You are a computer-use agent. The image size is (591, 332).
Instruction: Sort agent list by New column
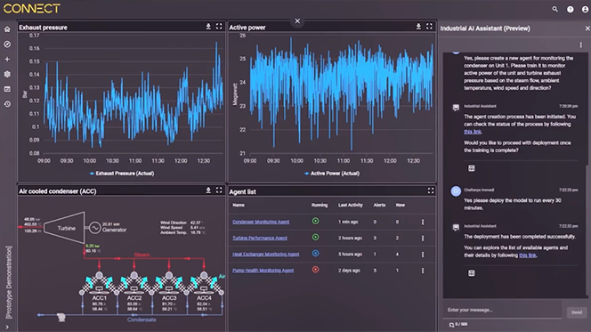tap(400, 206)
